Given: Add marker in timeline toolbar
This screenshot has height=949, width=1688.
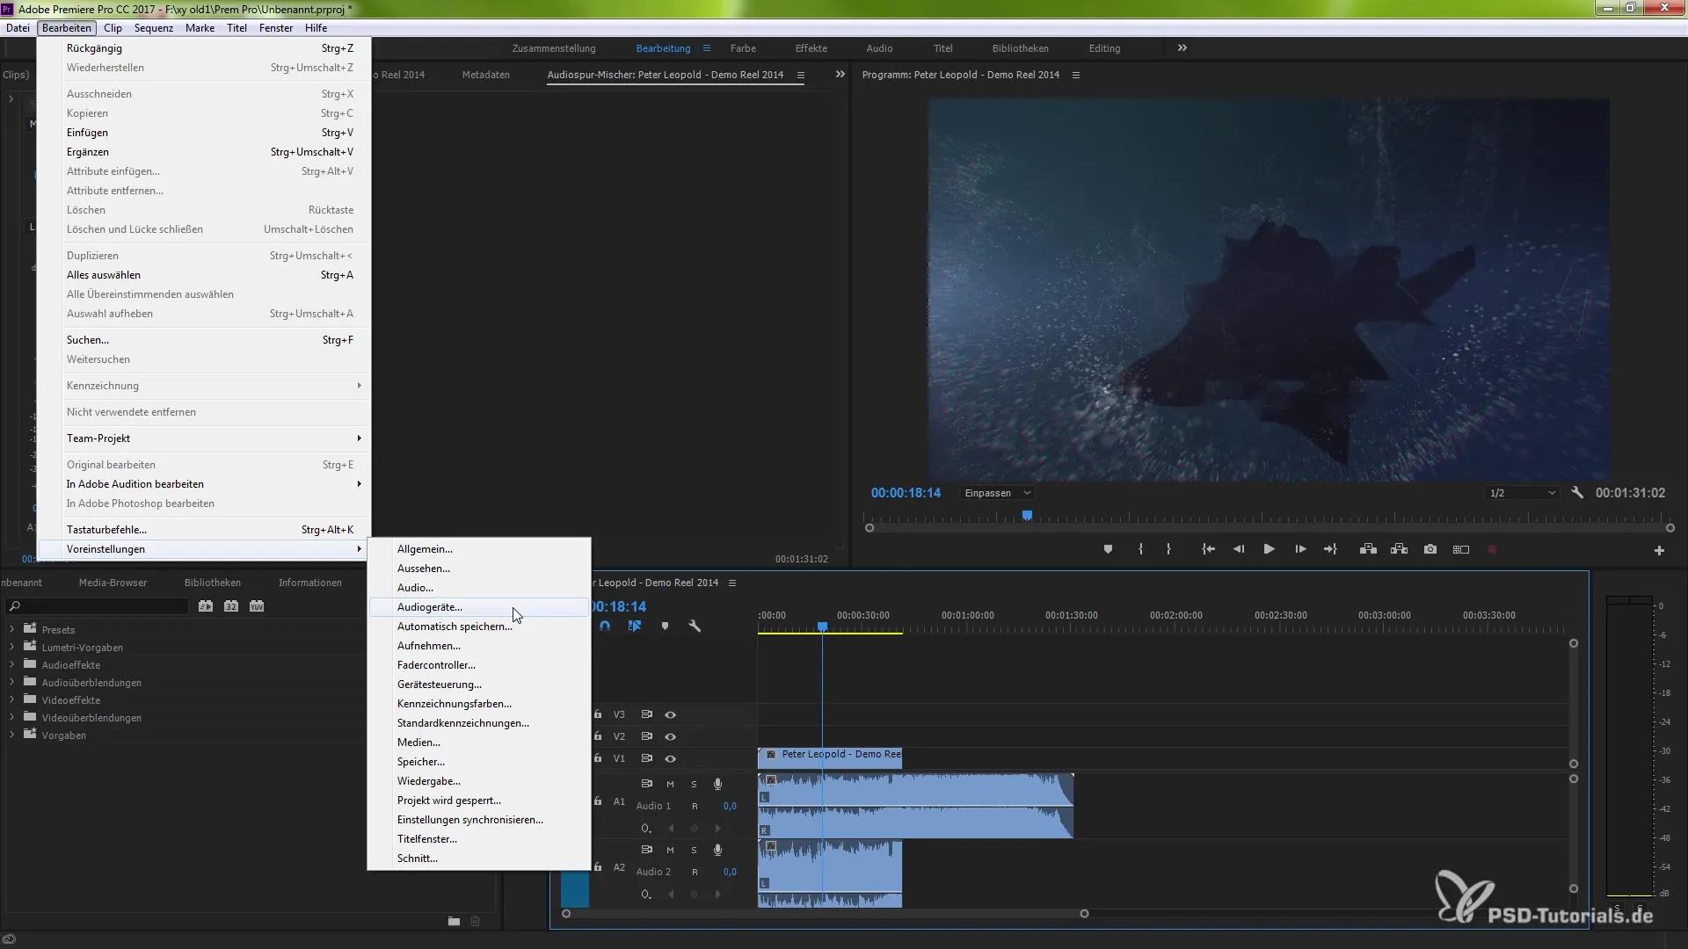Looking at the screenshot, I should click(x=665, y=626).
